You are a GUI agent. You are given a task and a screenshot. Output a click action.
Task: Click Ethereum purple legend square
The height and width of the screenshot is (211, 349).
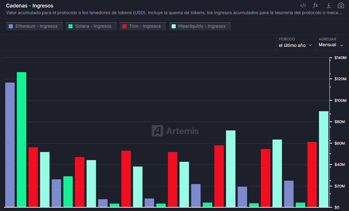(11, 26)
